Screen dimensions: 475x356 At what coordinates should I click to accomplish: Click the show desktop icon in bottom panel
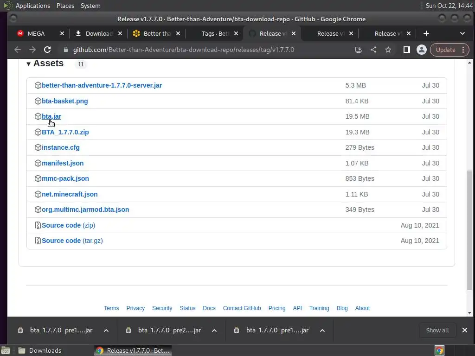pos(6,350)
